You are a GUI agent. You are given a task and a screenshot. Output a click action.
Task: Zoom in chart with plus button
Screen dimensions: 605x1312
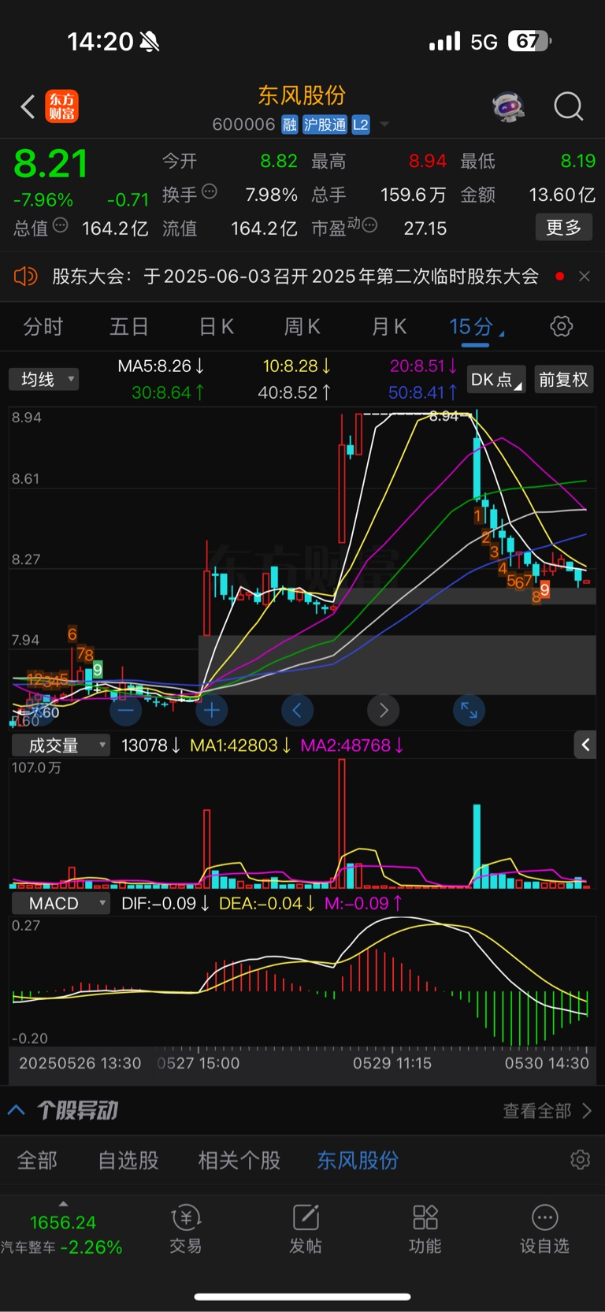pos(212,711)
